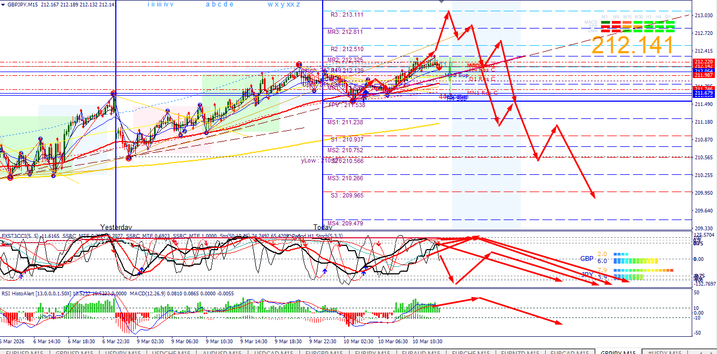Select the 'i ii iii iv v' wave label

161,4
